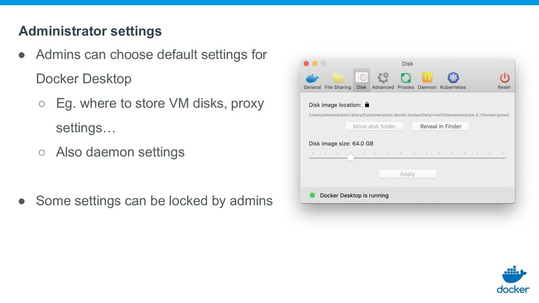Click Reveal in Finder button

coord(441,126)
